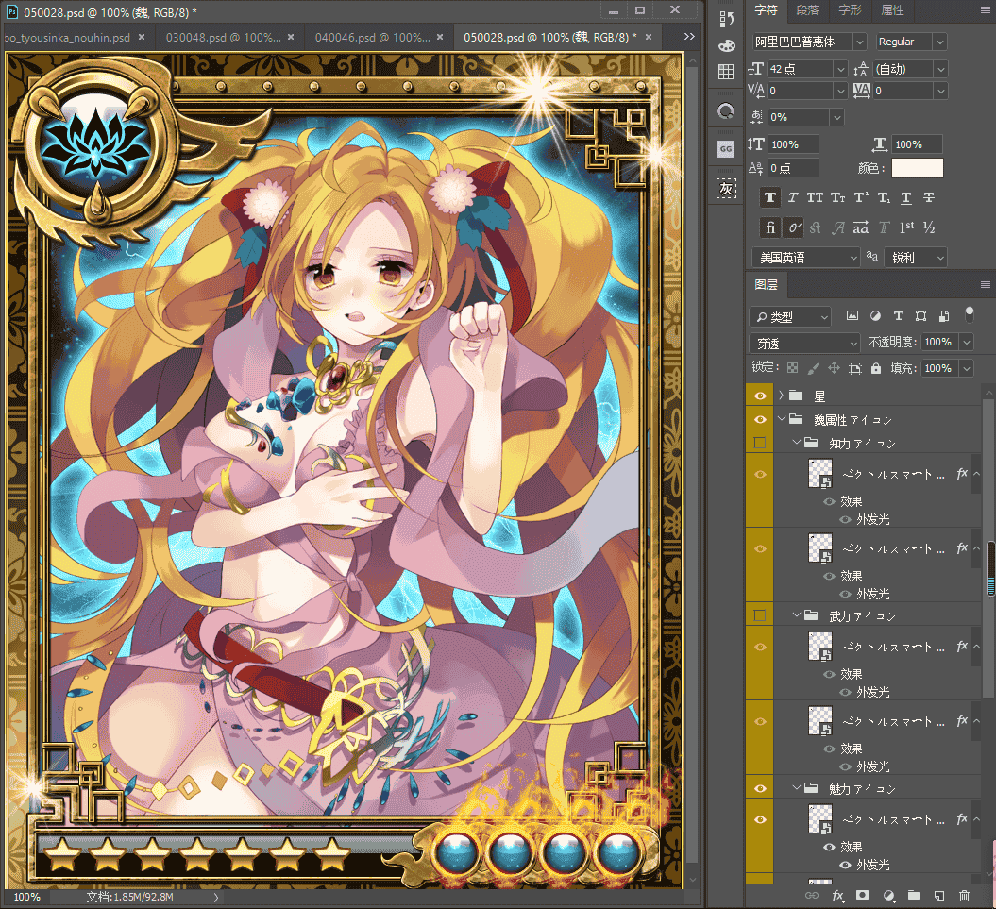Delete layer with trash icon
The image size is (996, 909).
[x=964, y=895]
